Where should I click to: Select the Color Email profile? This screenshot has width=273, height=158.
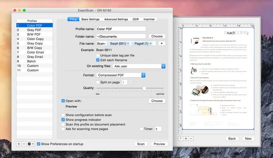35,52
